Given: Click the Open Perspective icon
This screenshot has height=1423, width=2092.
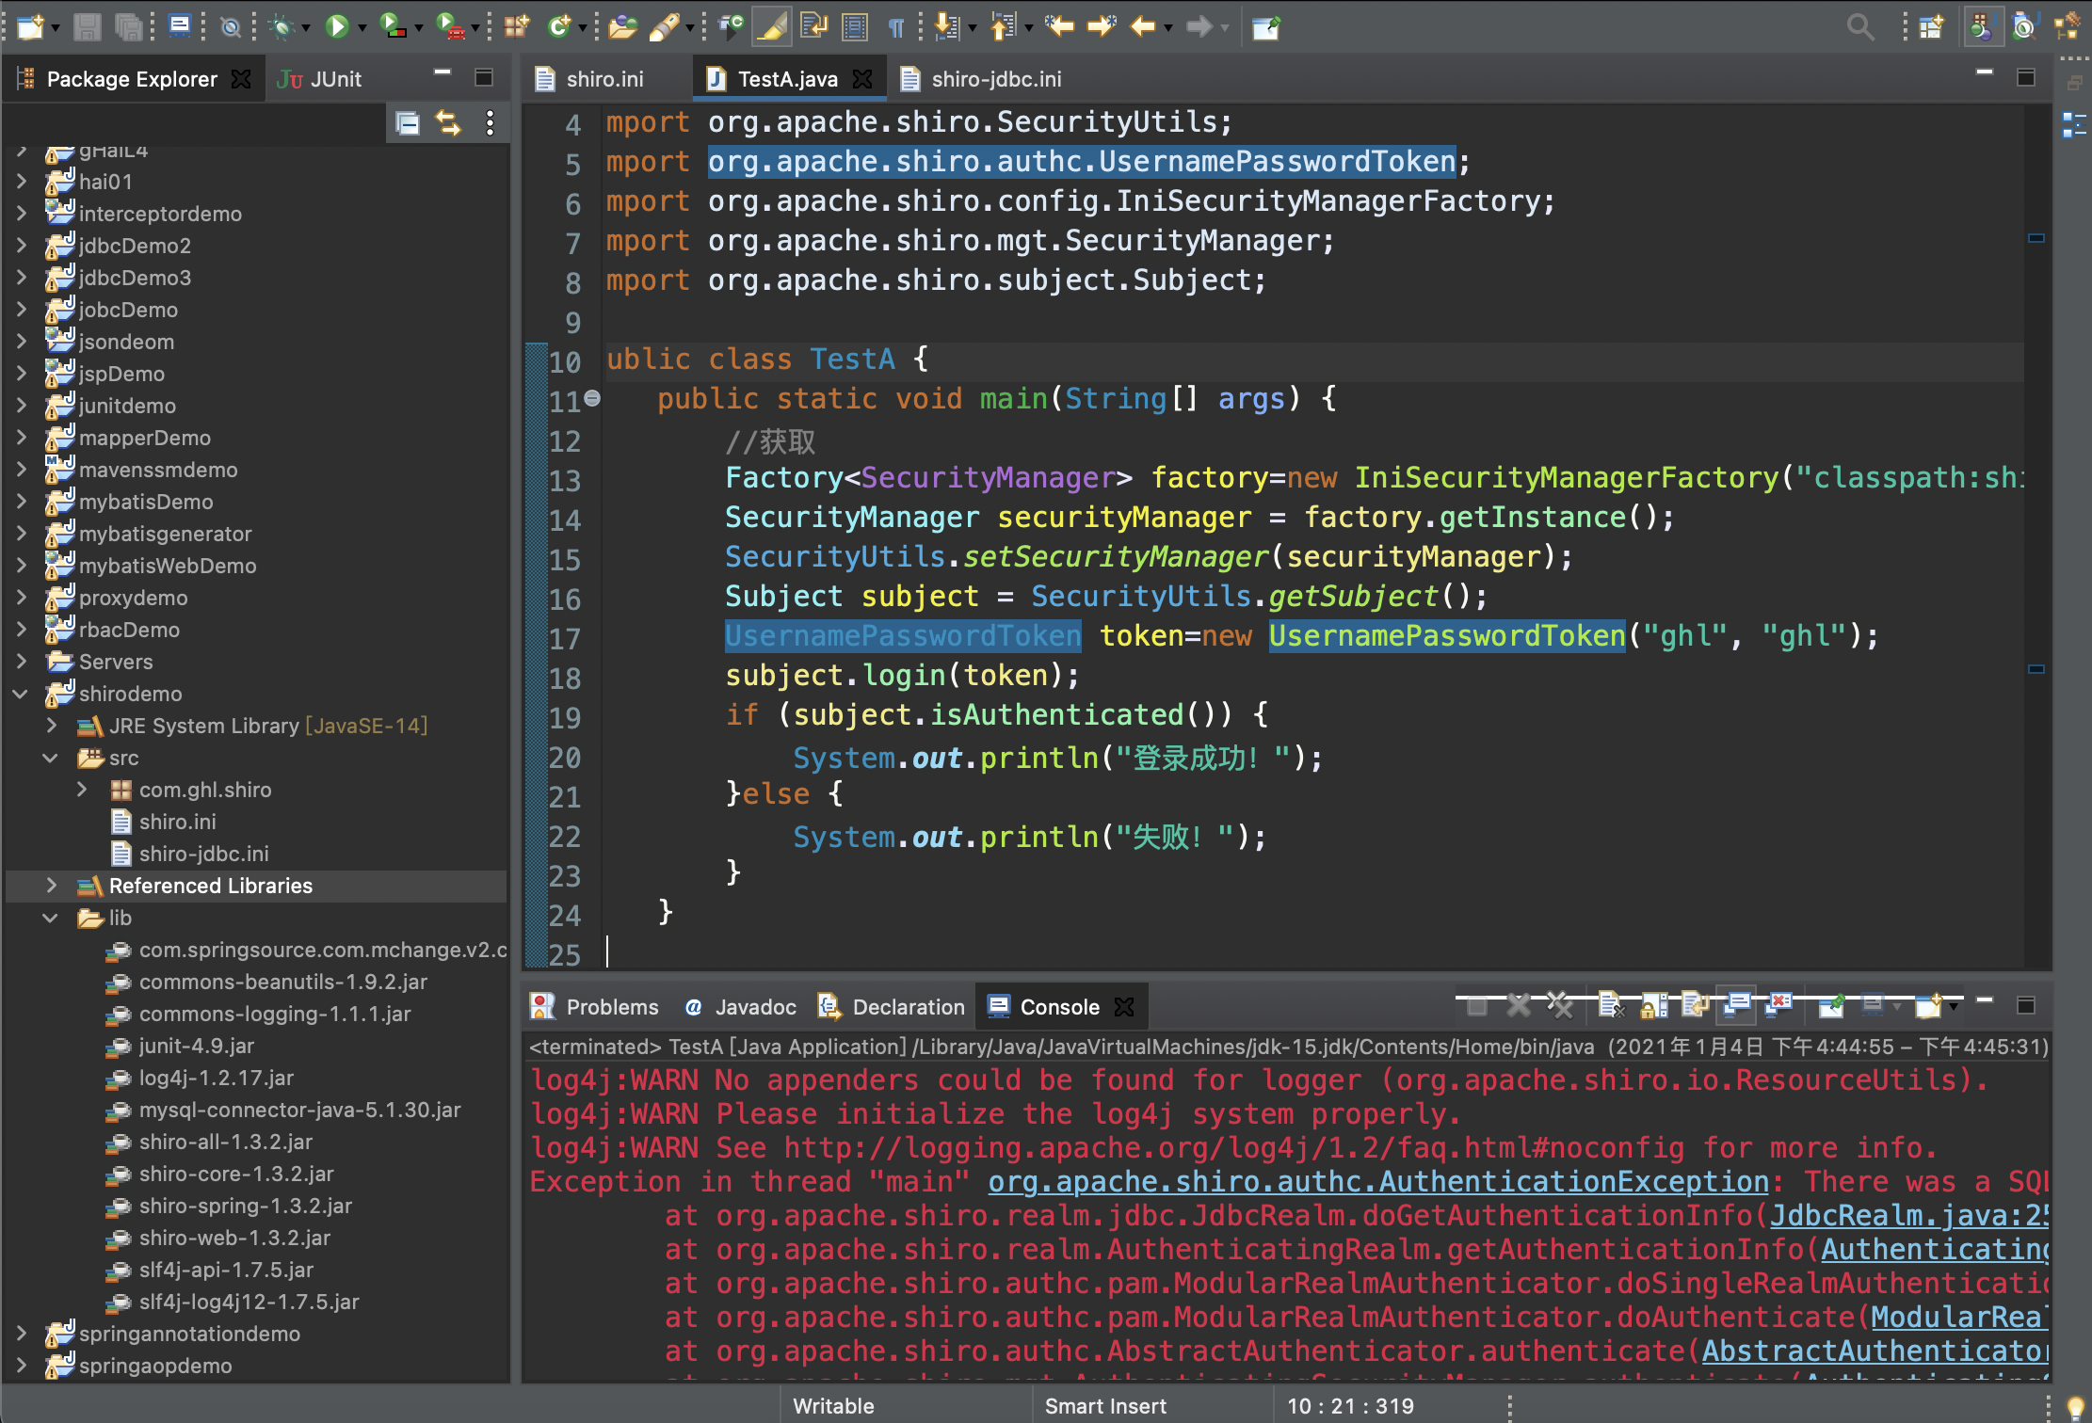Looking at the screenshot, I should (1931, 26).
